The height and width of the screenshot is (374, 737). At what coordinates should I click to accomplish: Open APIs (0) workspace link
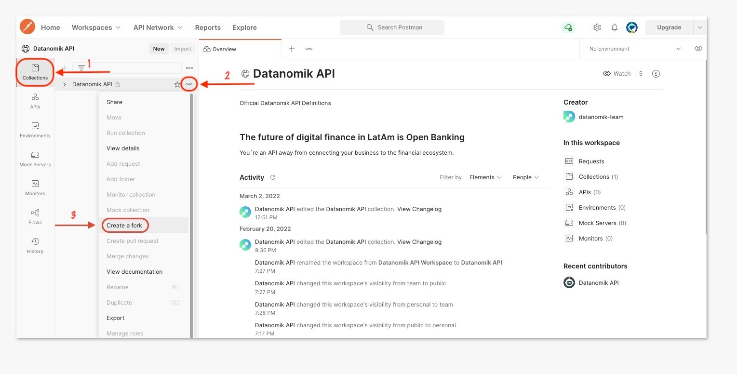click(x=590, y=192)
